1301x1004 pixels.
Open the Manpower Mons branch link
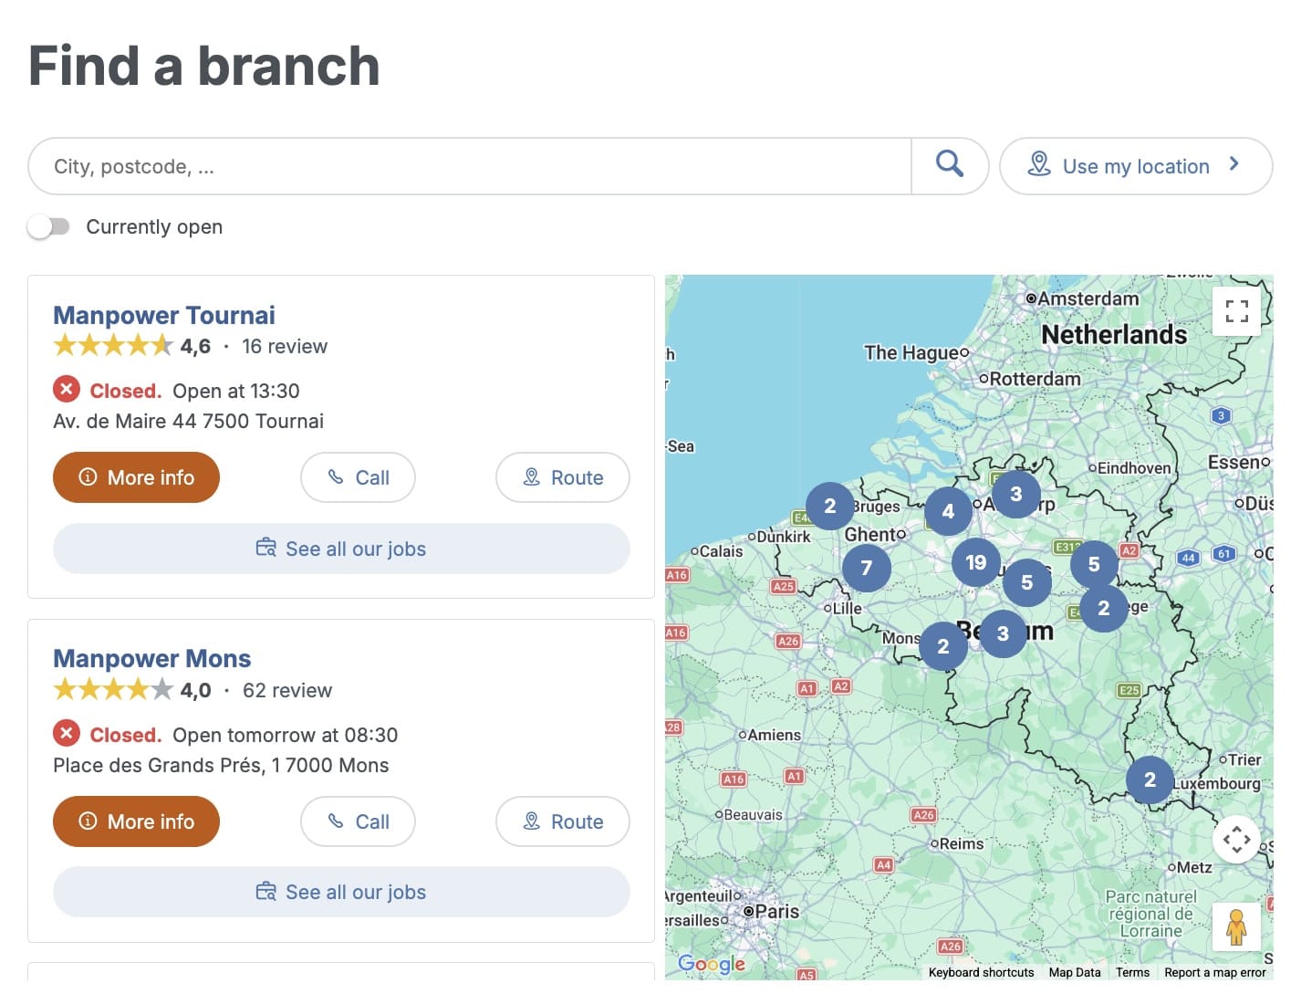151,658
